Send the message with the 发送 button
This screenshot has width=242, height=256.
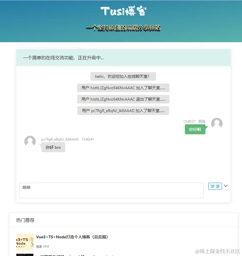(215, 186)
